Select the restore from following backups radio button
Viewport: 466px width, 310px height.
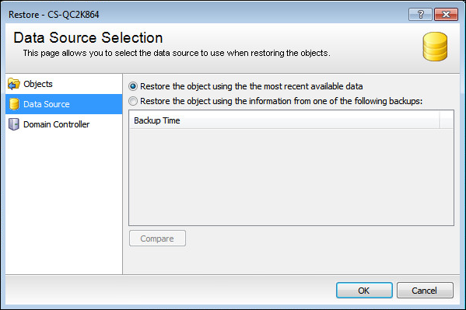tap(133, 101)
